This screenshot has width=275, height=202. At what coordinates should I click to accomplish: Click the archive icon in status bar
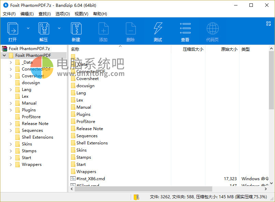pos(136,197)
